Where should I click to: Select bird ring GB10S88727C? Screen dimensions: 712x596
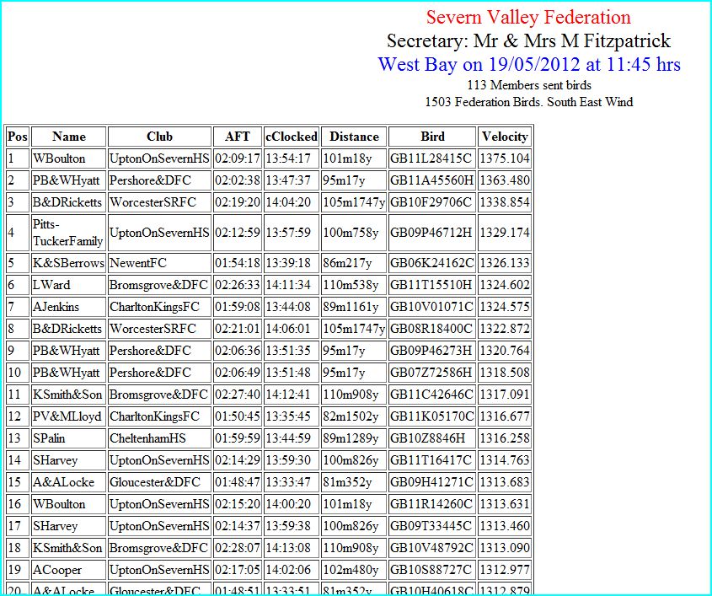click(x=432, y=570)
